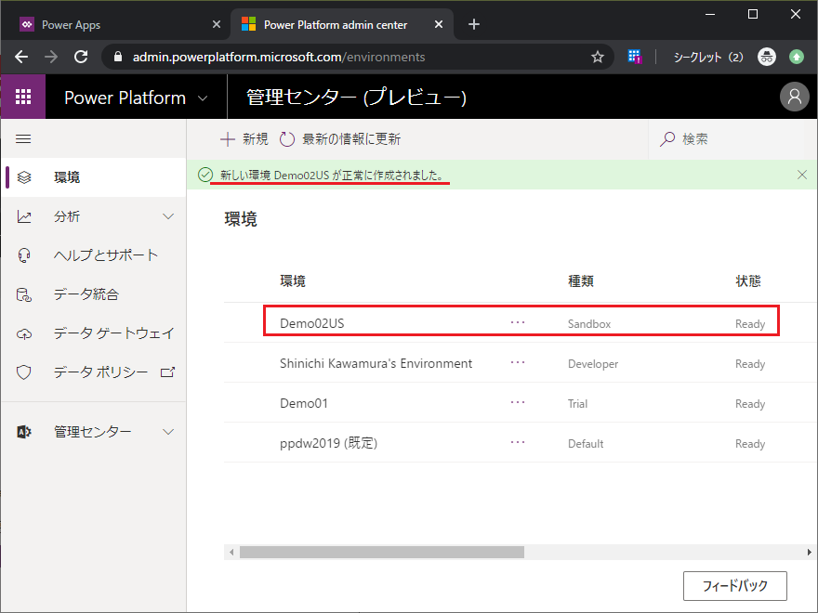Open more options for ppdw2019
The width and height of the screenshot is (818, 613).
[518, 442]
